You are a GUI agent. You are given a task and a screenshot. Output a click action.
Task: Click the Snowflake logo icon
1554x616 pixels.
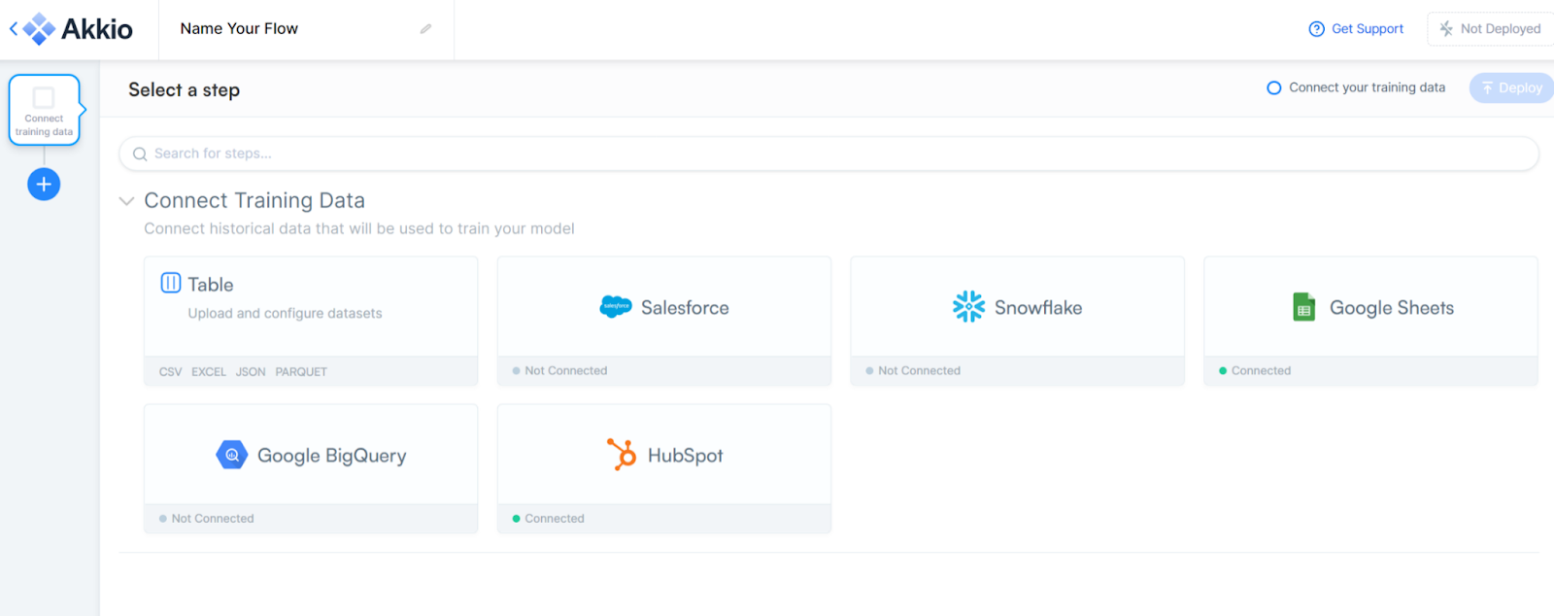(968, 307)
